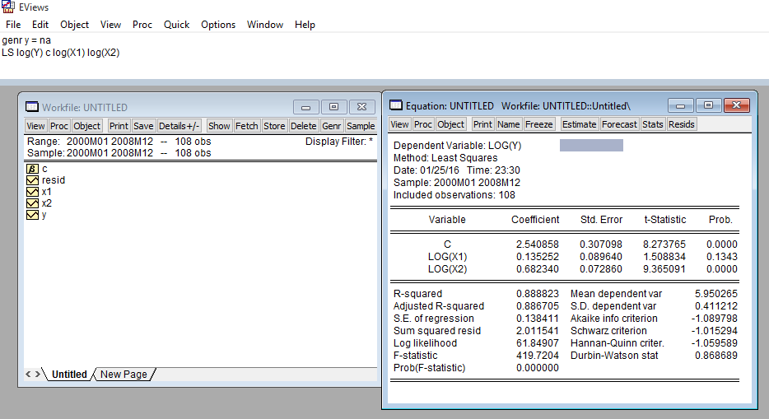Open the equation View dropdown button

[x=399, y=124]
